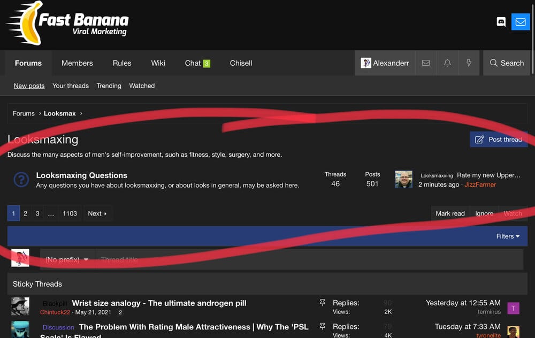
Task: Open the Discord icon in header
Action: (x=501, y=22)
